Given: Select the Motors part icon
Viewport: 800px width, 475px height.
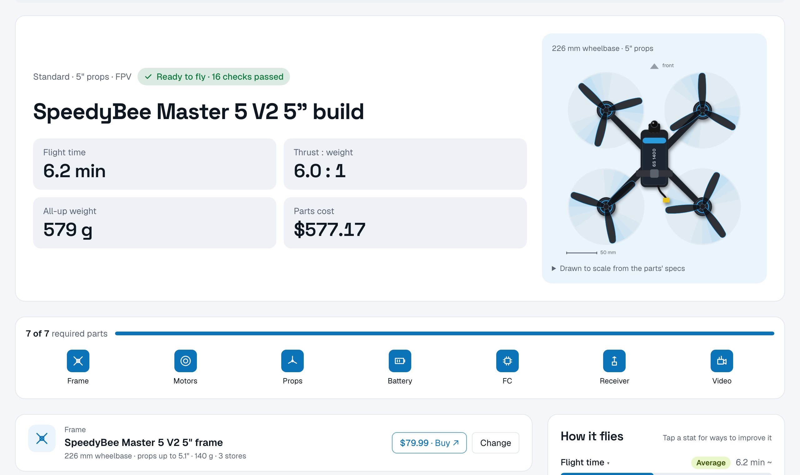Looking at the screenshot, I should (185, 361).
